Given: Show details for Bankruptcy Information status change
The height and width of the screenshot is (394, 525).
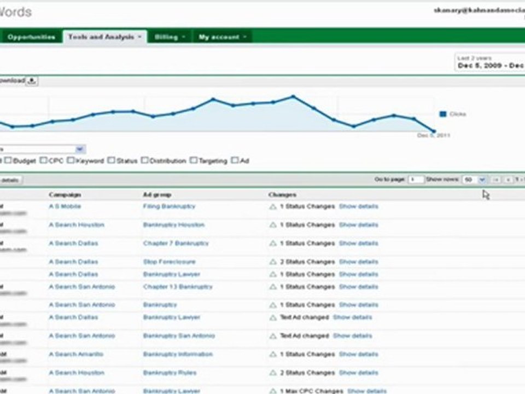Looking at the screenshot, I should pyautogui.click(x=359, y=354).
